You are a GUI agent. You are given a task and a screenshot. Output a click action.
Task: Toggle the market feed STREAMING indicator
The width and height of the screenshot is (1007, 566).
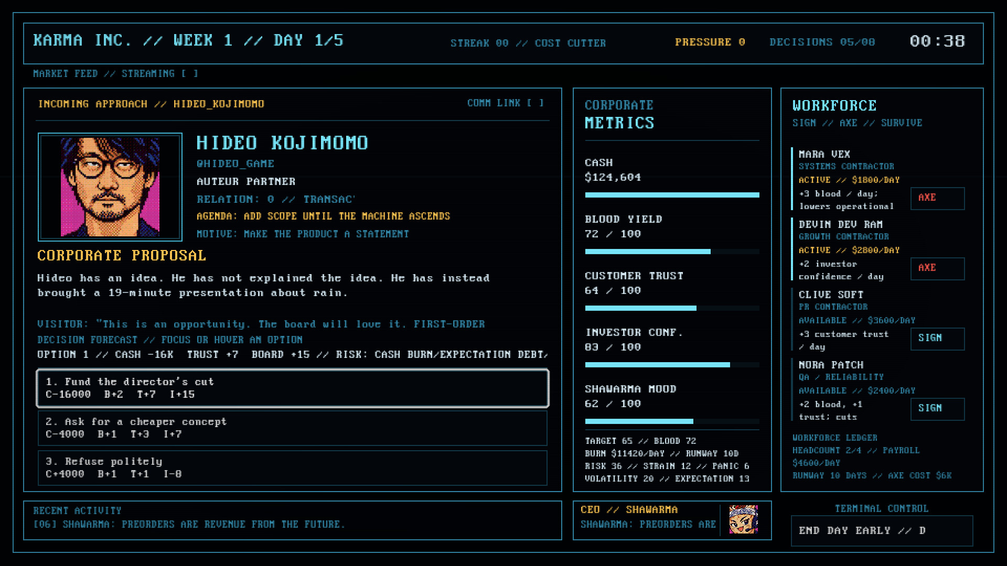190,74
